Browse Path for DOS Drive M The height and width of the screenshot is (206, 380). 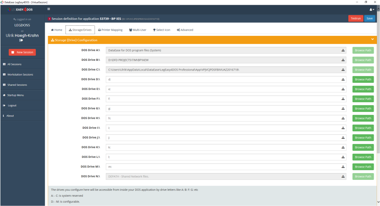click(363, 167)
